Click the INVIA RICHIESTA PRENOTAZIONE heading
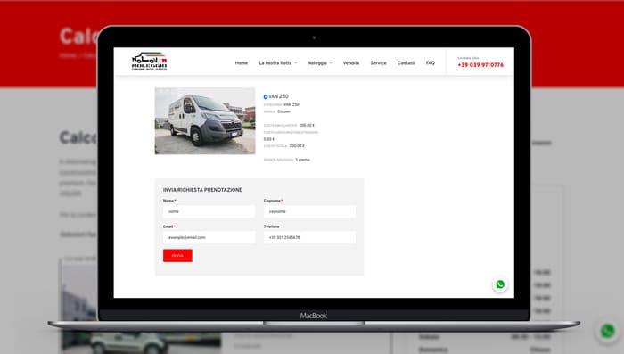Screen dimensions: 624x354 click(202, 190)
